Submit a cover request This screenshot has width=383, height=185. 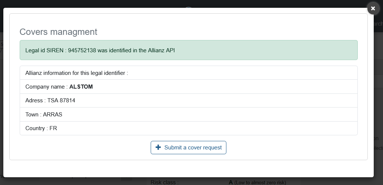click(189, 147)
